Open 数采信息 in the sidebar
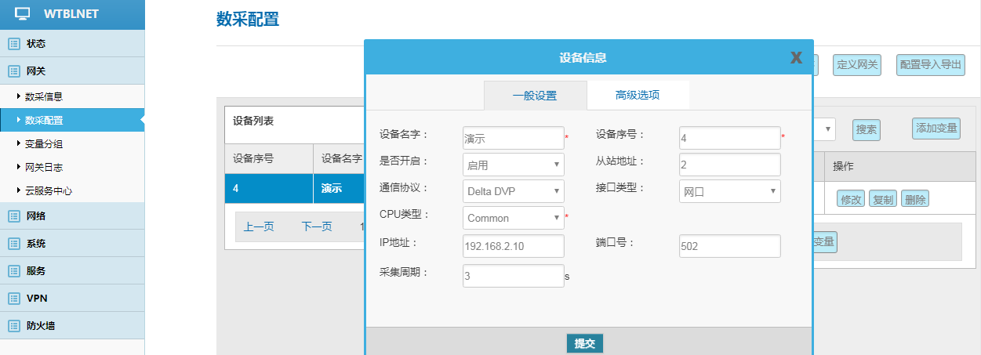Viewport: 981px width, 355px height. 44,96
